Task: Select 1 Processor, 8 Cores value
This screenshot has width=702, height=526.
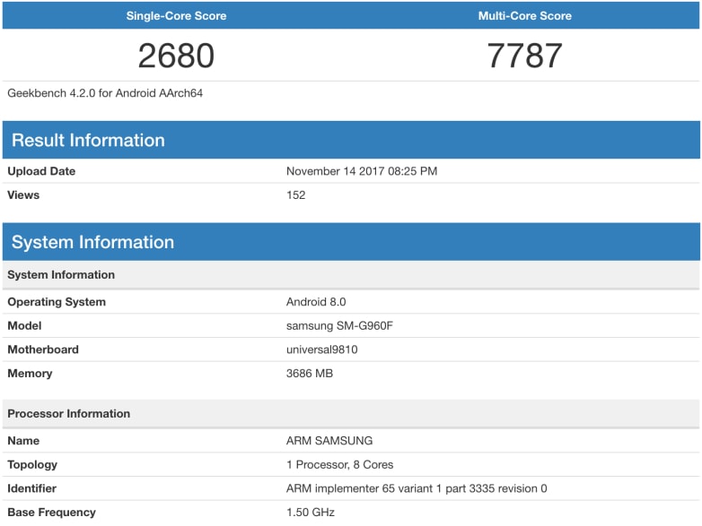Action: pos(340,465)
